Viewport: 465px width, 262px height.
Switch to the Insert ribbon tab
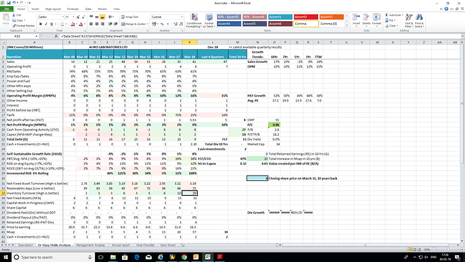(35, 9)
